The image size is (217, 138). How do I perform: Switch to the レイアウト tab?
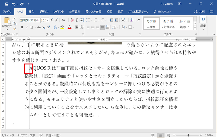click(59, 12)
